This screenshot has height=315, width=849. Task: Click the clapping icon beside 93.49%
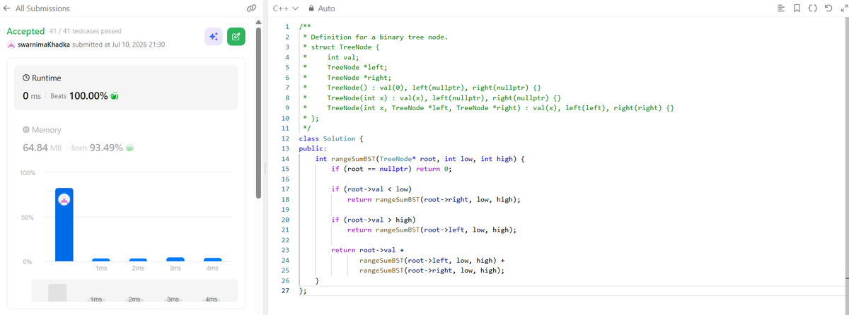130,148
